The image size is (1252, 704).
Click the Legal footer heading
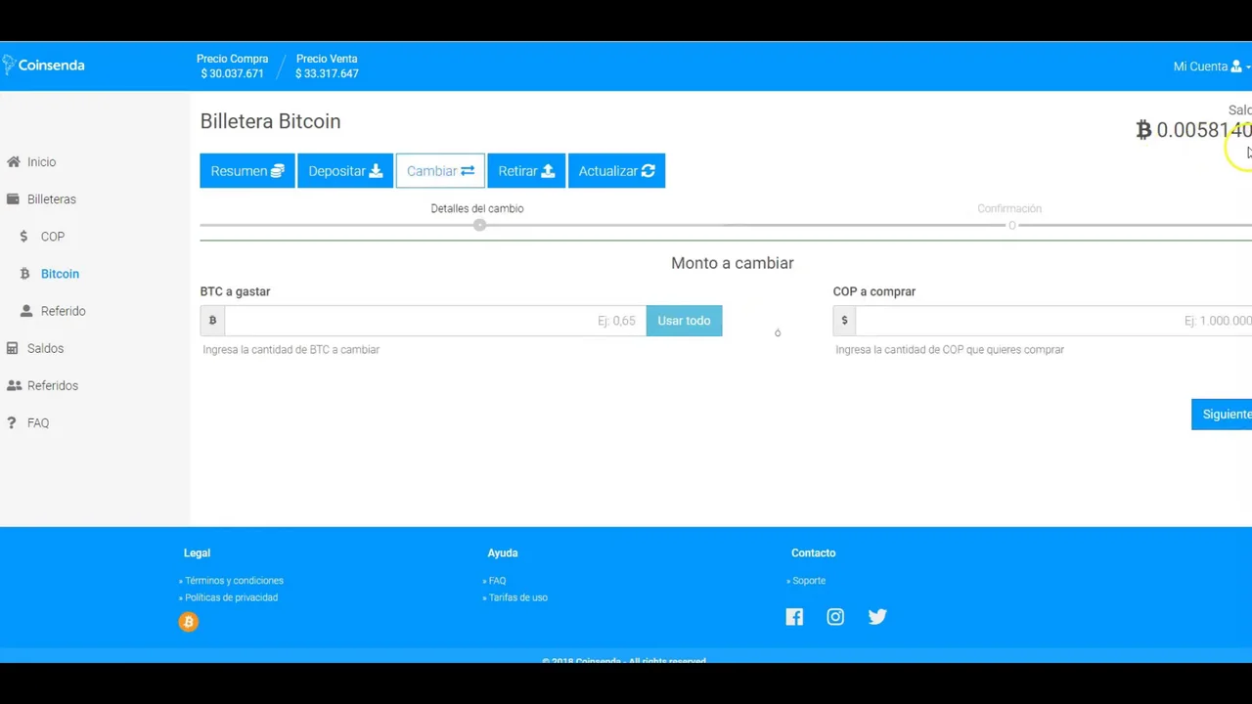tap(197, 553)
